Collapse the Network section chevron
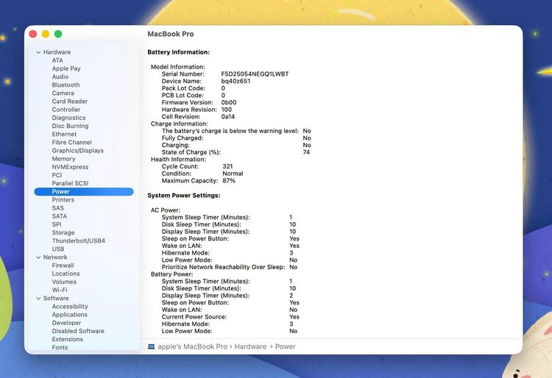552x378 pixels. 38,257
